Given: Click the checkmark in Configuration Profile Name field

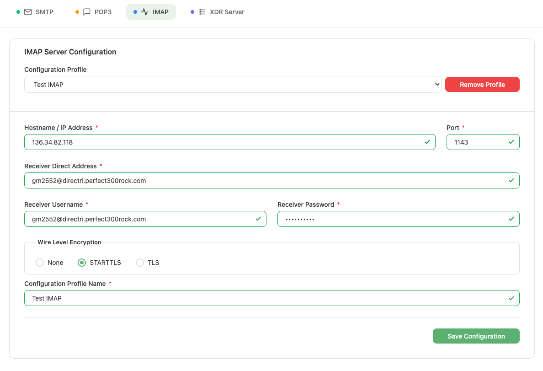Looking at the screenshot, I should click(511, 299).
